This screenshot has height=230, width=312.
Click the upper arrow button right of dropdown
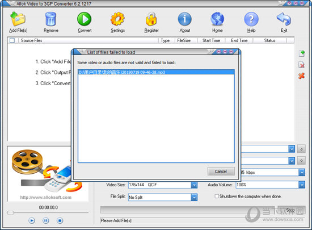[301, 149]
